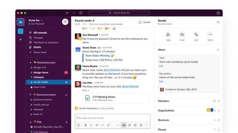The image size is (238, 133).
Task: Click the Message #social-media input box
Action: 113,118
